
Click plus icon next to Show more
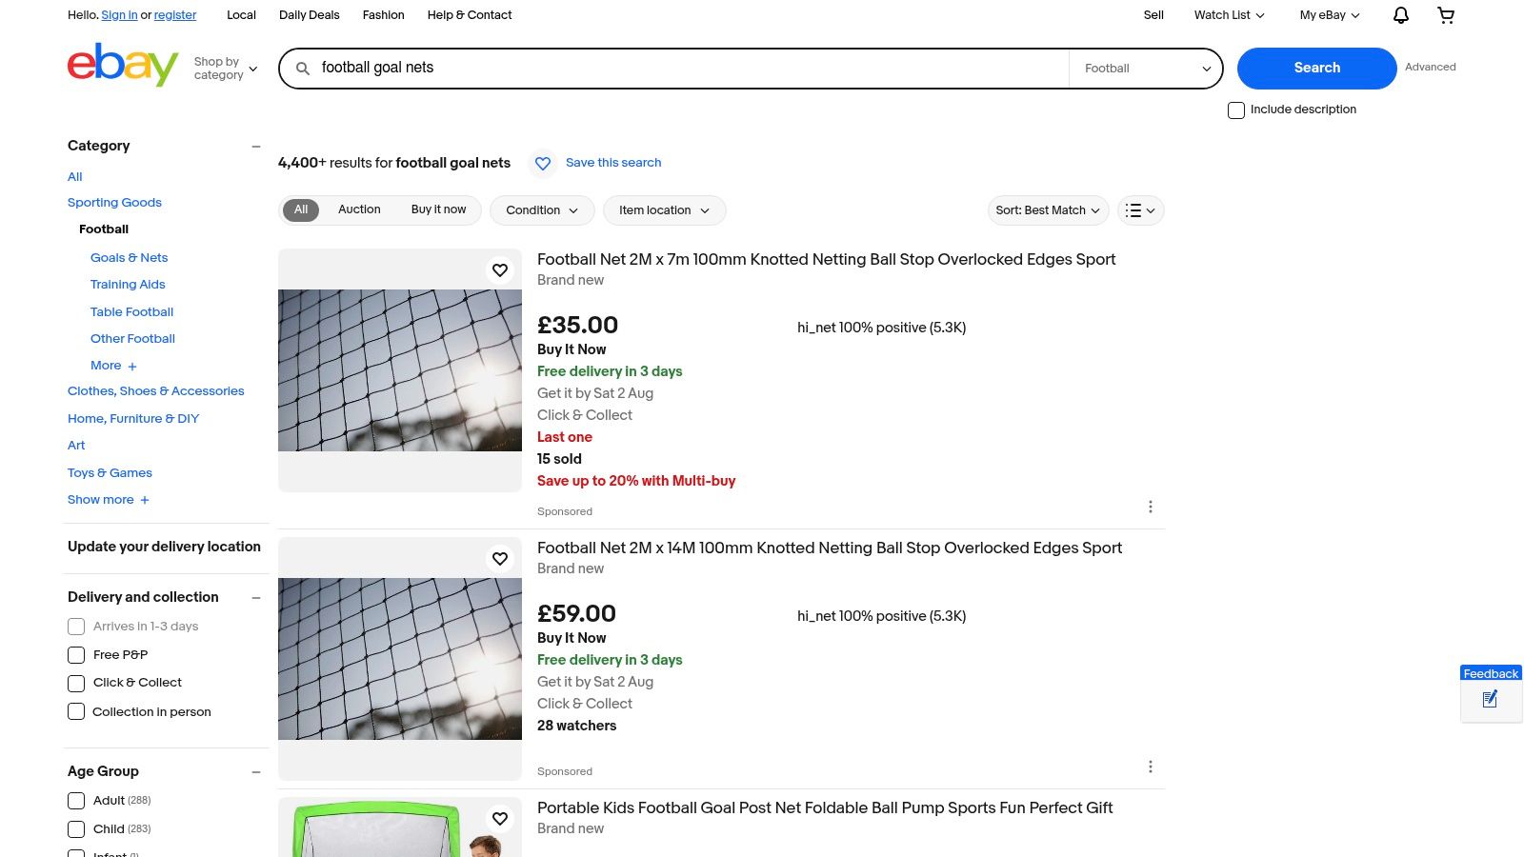(x=145, y=500)
